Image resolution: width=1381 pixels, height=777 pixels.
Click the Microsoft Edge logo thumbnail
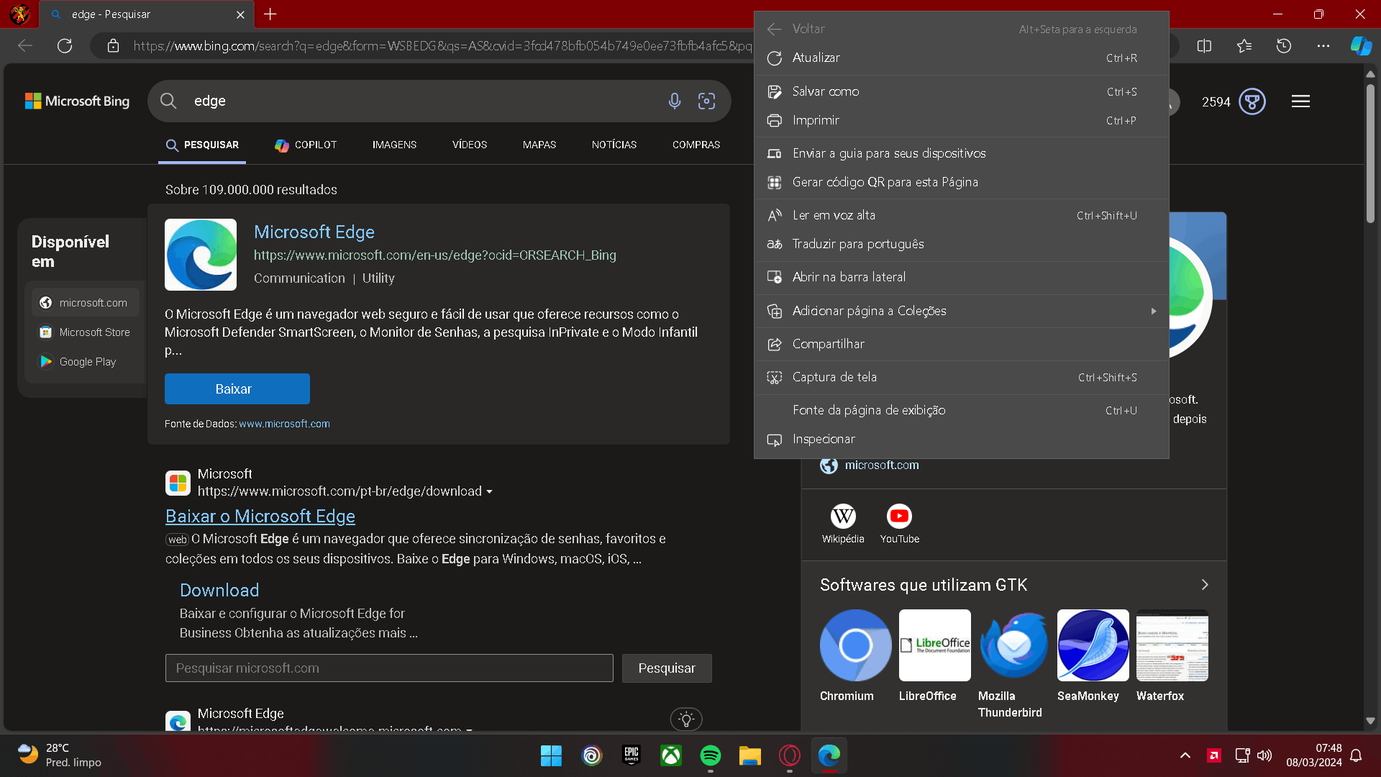tap(201, 255)
